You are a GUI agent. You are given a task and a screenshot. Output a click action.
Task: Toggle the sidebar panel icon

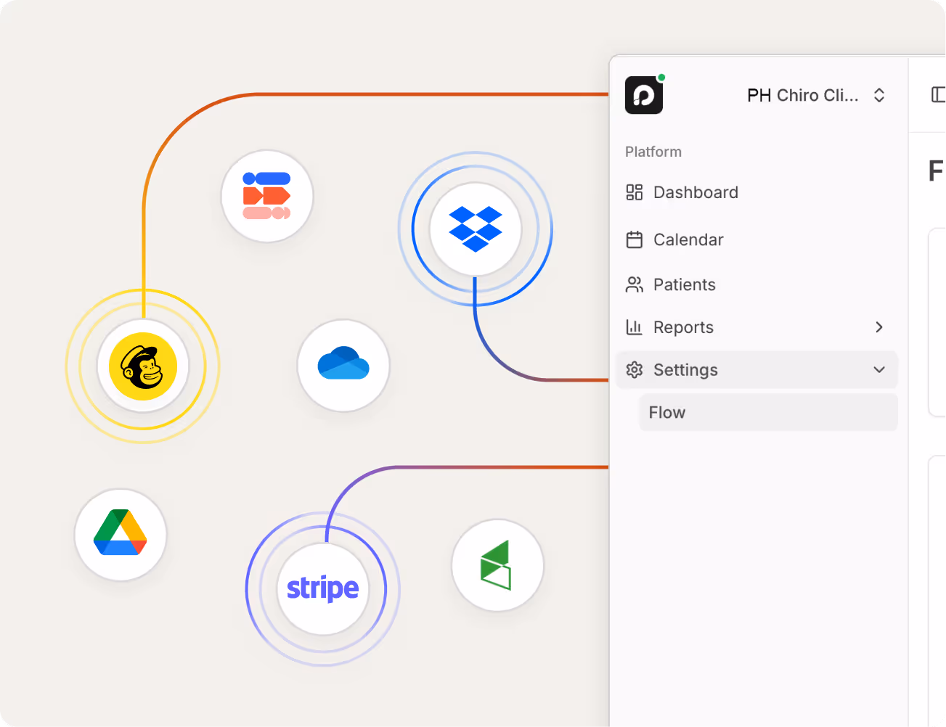[x=938, y=94]
